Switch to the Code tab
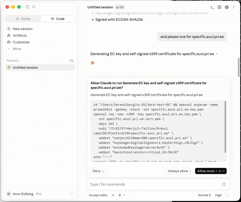The image size is (241, 202). 58,19
